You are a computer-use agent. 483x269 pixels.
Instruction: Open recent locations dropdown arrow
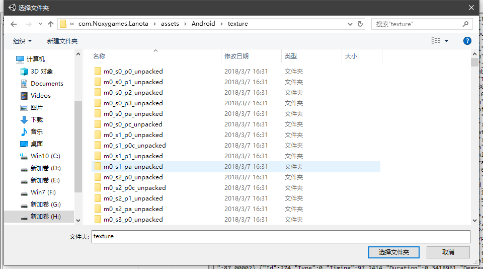tap(40, 24)
